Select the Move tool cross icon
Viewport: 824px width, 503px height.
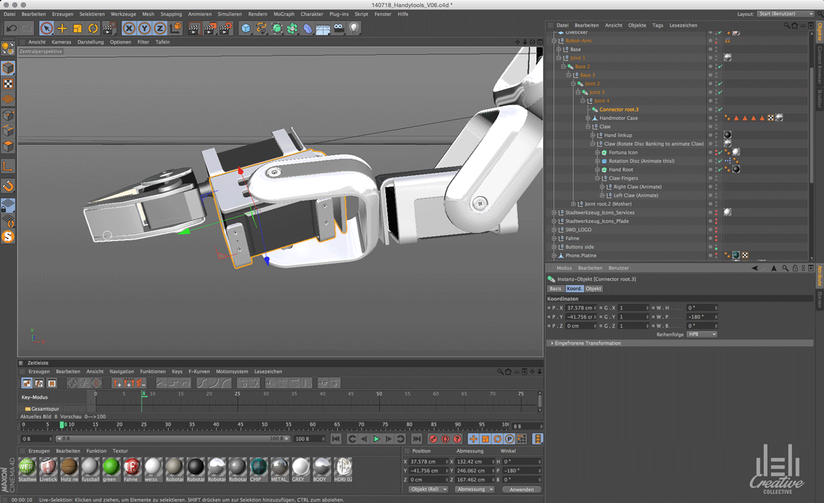click(62, 28)
